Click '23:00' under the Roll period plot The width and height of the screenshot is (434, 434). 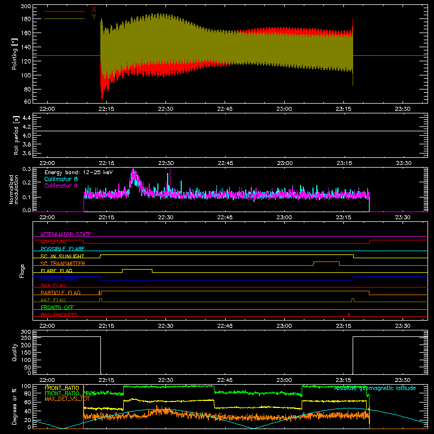284,163
